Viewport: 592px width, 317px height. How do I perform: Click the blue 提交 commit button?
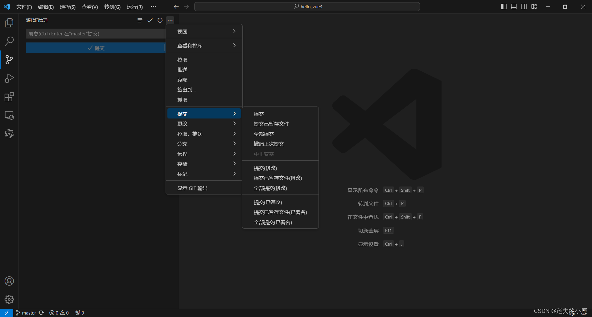pyautogui.click(x=96, y=48)
